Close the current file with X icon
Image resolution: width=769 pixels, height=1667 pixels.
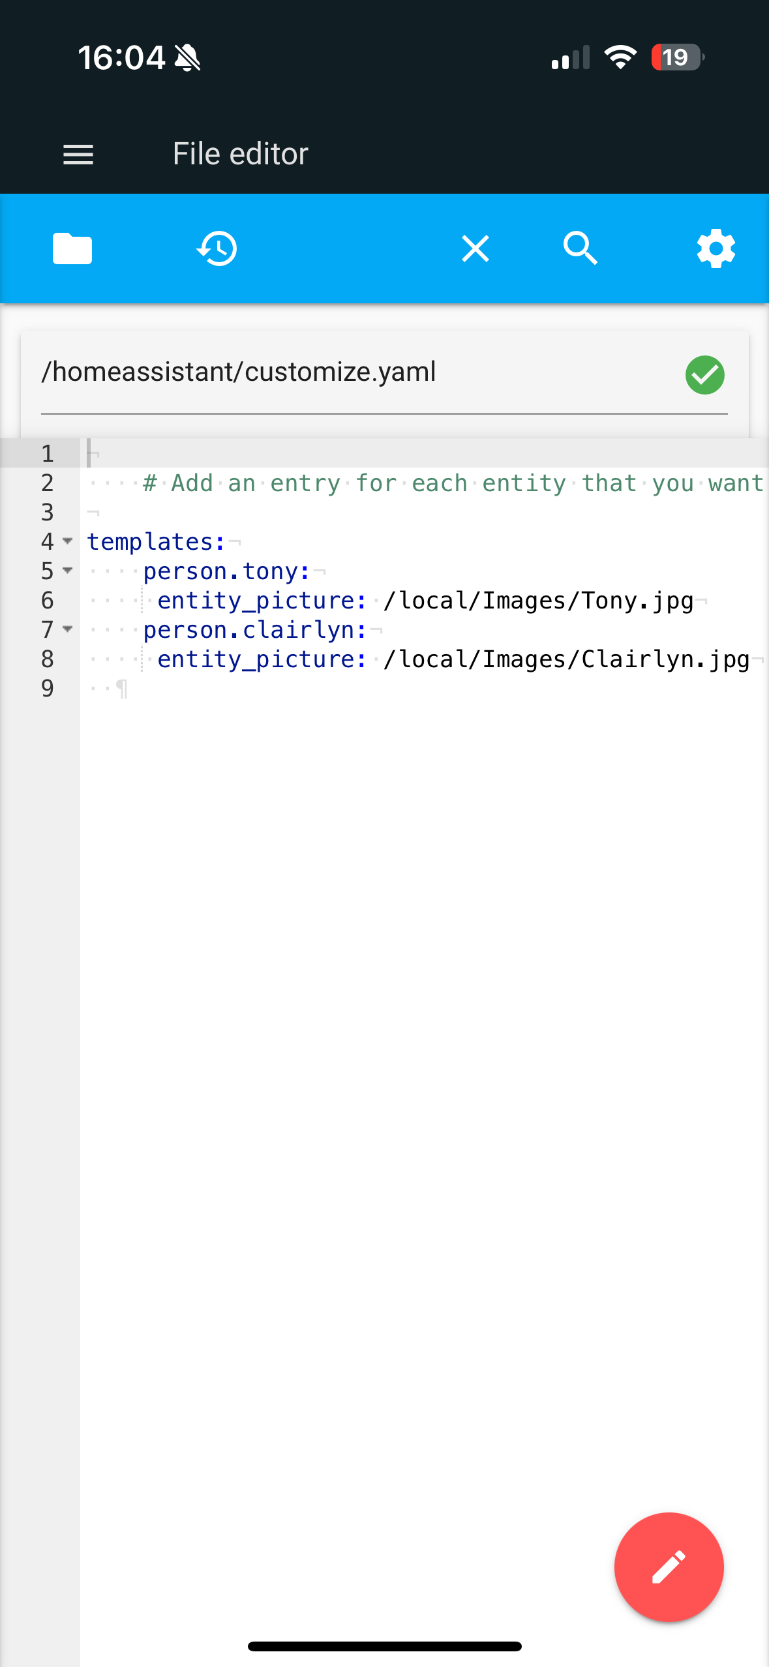tap(475, 248)
